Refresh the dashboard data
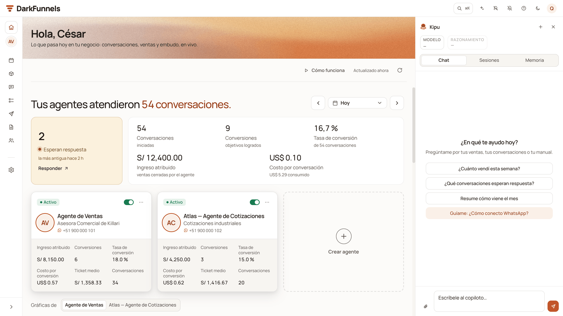The width and height of the screenshot is (563, 316). click(x=400, y=70)
